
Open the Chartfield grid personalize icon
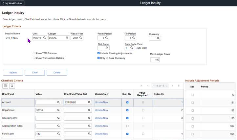[x=5, y=86]
